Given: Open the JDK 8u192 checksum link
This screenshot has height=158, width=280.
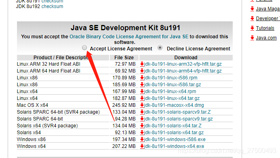Looking at the screenshot, I should click(x=52, y=6).
